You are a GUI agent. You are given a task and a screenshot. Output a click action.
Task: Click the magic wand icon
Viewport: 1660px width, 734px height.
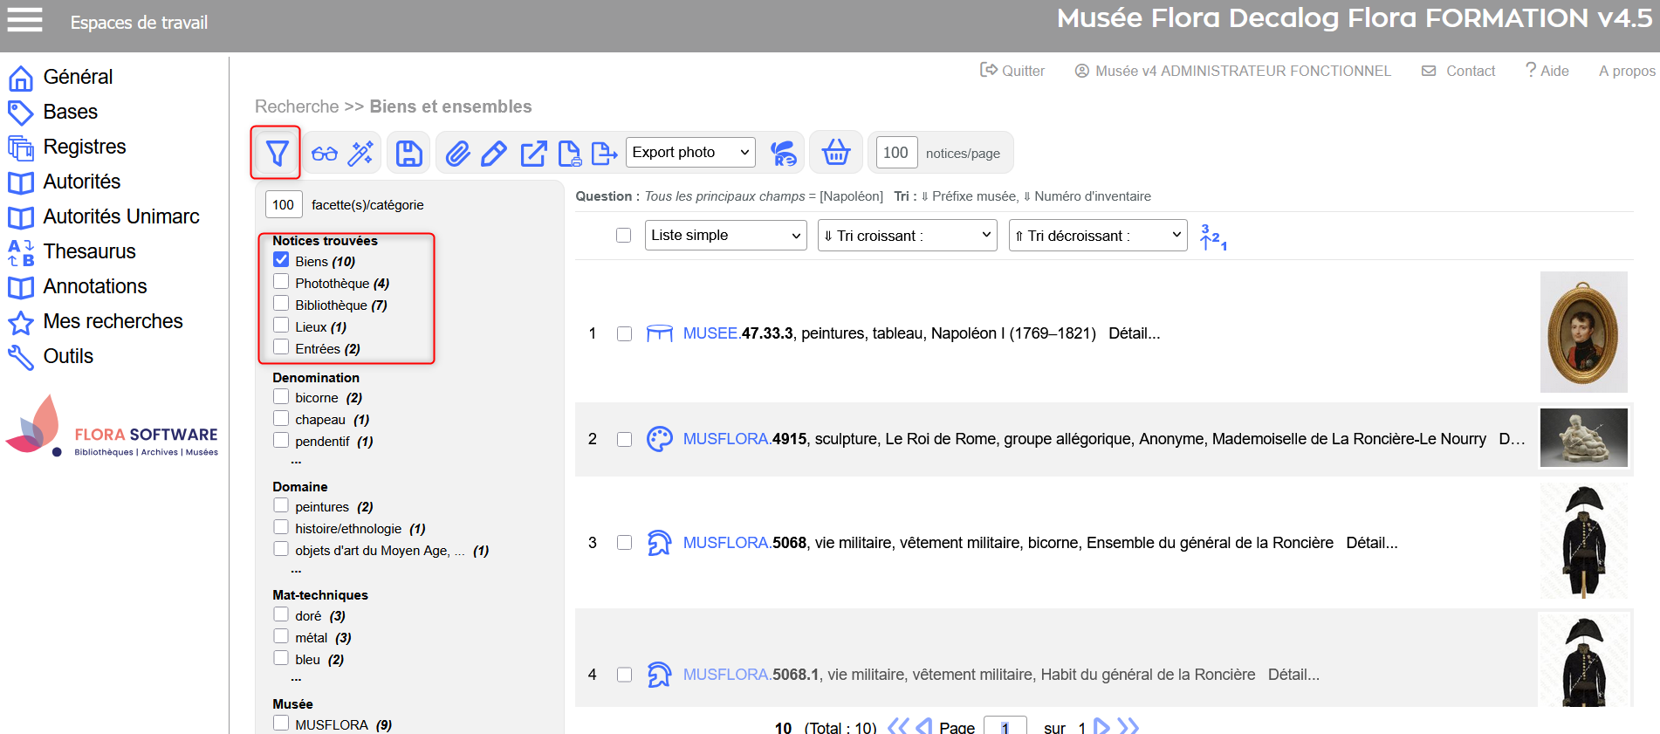pyautogui.click(x=360, y=154)
